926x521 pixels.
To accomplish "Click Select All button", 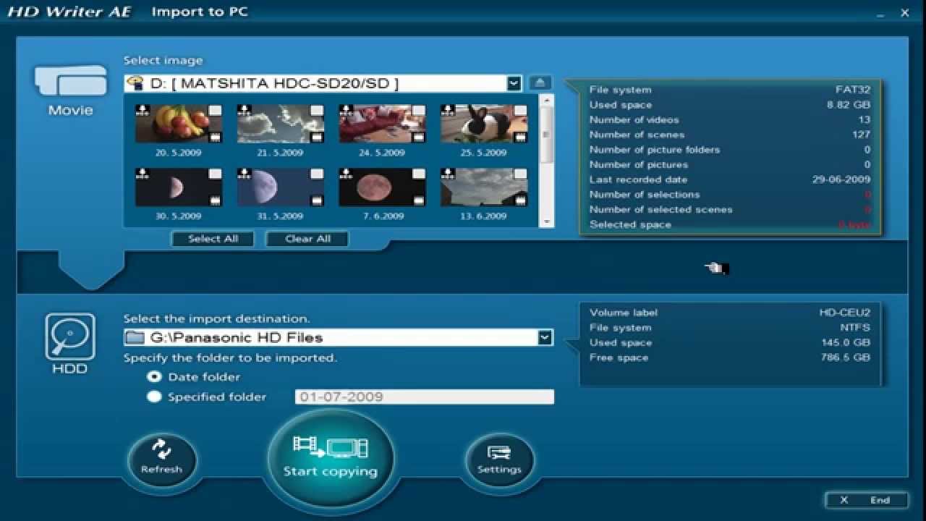I will [x=213, y=239].
